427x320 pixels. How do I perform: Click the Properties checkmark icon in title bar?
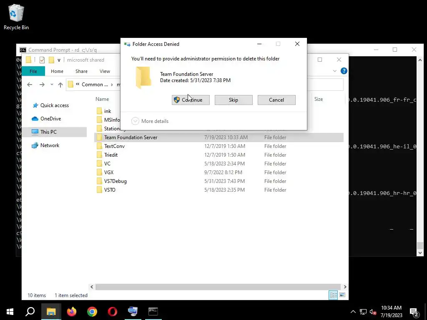pos(42,60)
